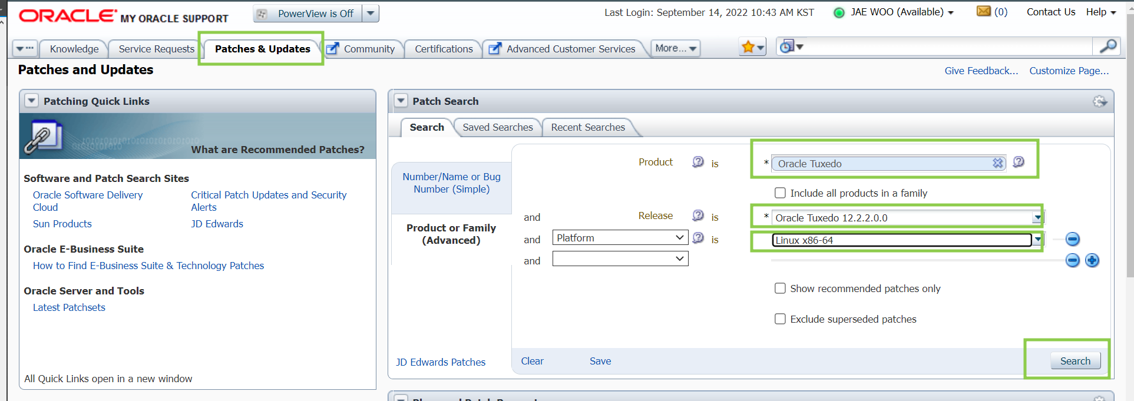The height and width of the screenshot is (401, 1134).
Task: Switch to the Knowledge tab
Action: pos(74,49)
